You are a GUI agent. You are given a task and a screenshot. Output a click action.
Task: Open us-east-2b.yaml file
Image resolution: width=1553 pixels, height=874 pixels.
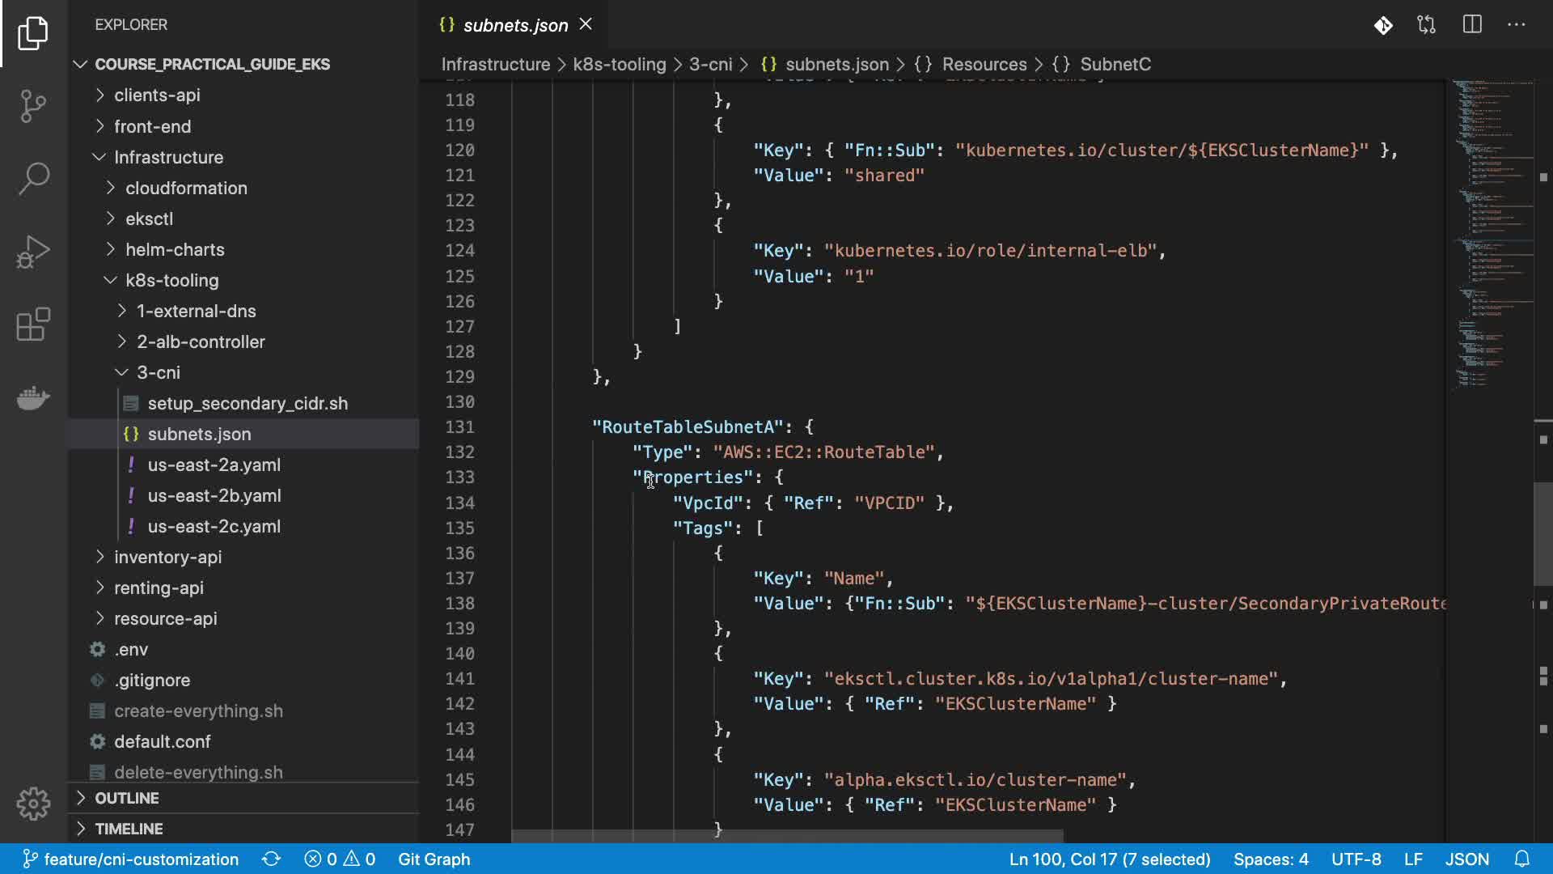[x=214, y=495]
